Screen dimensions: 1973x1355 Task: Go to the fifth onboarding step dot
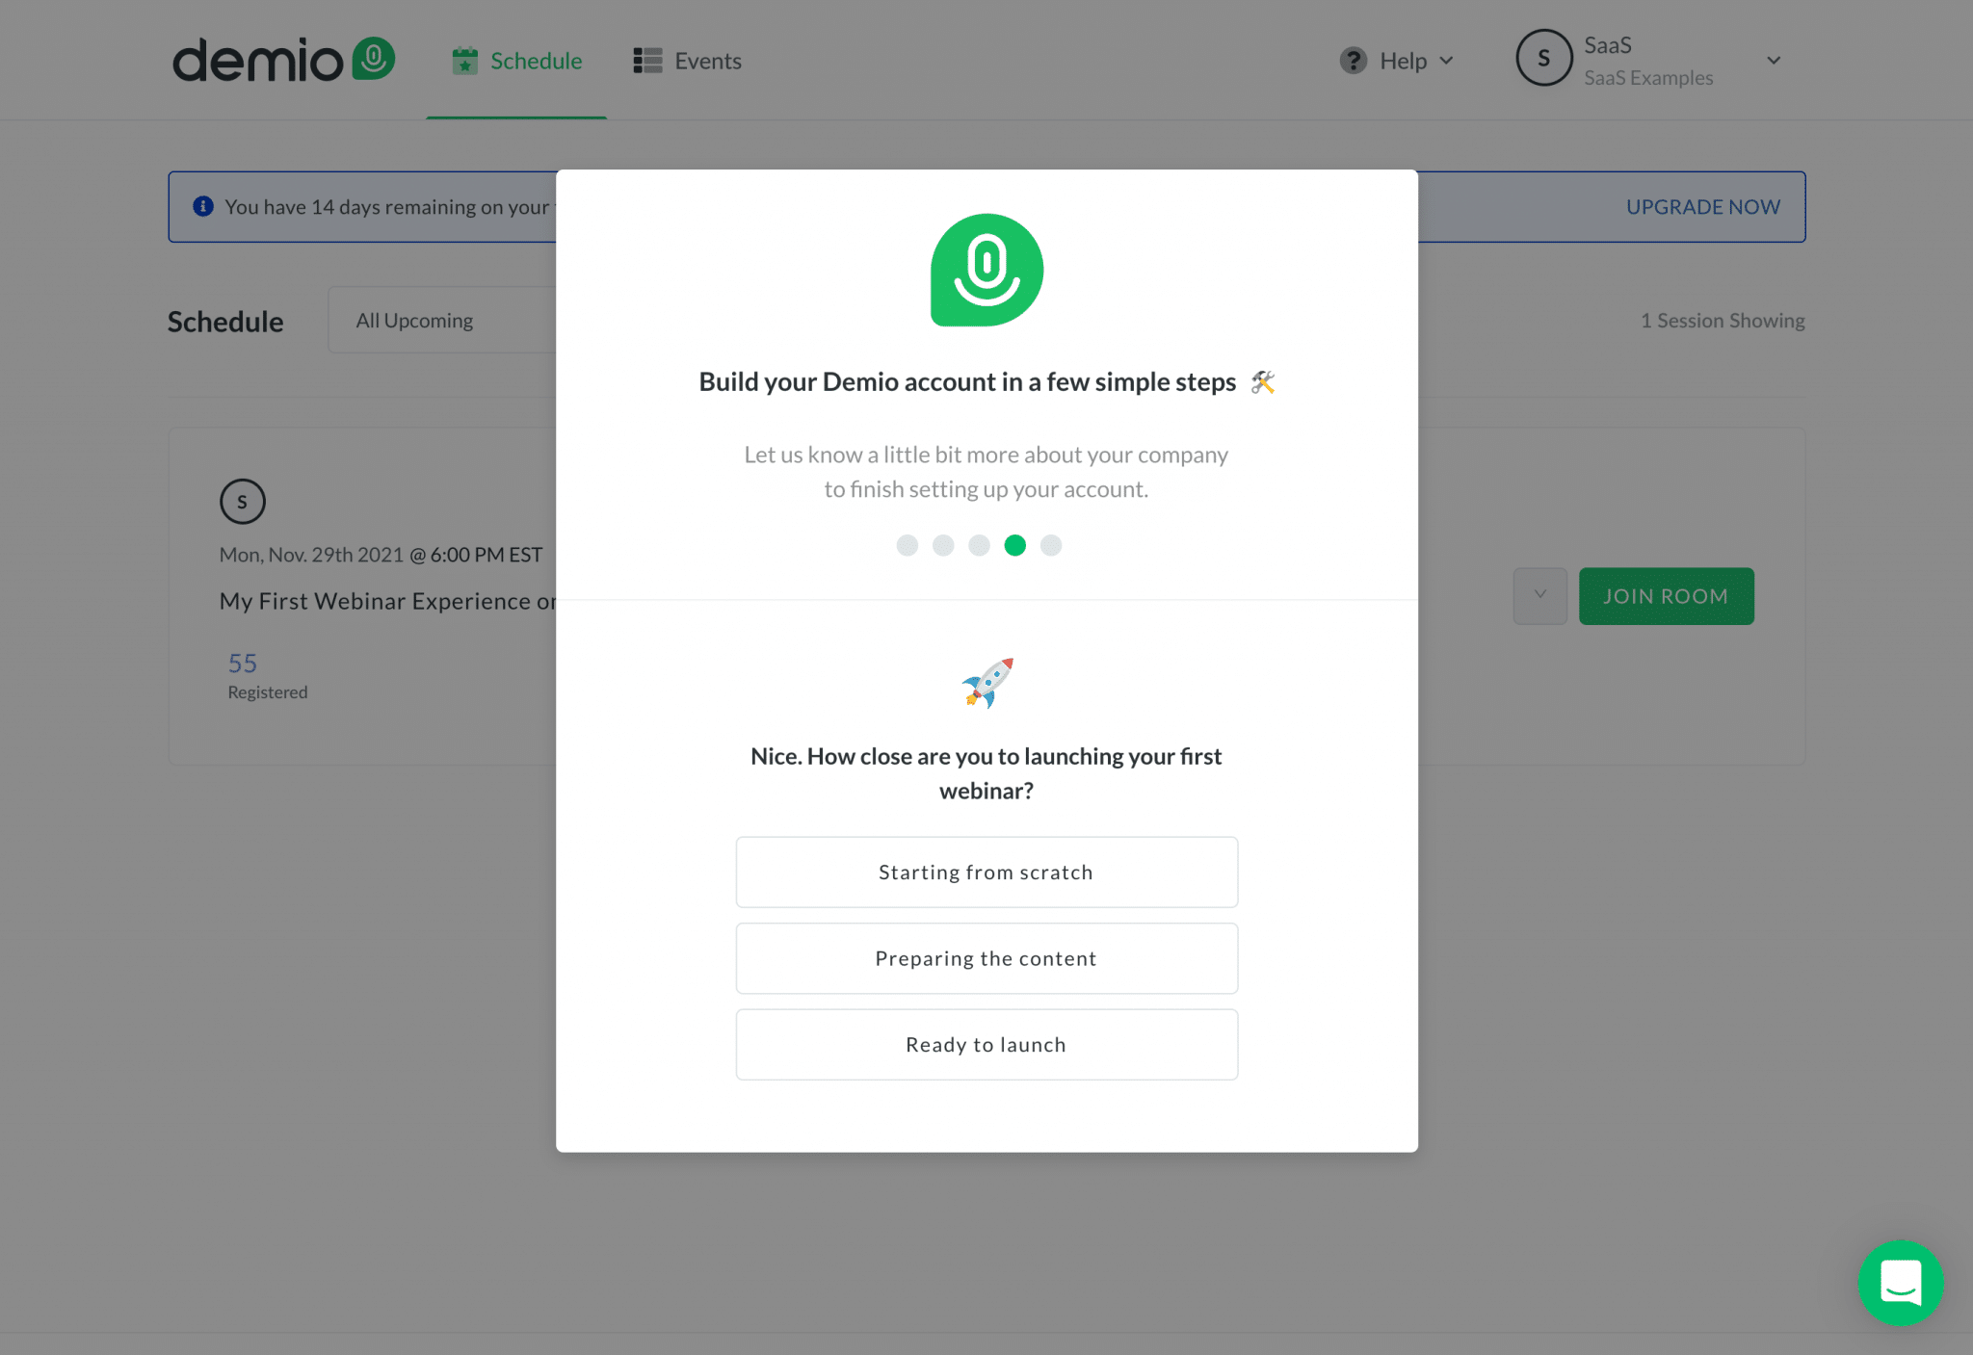[x=1051, y=546]
